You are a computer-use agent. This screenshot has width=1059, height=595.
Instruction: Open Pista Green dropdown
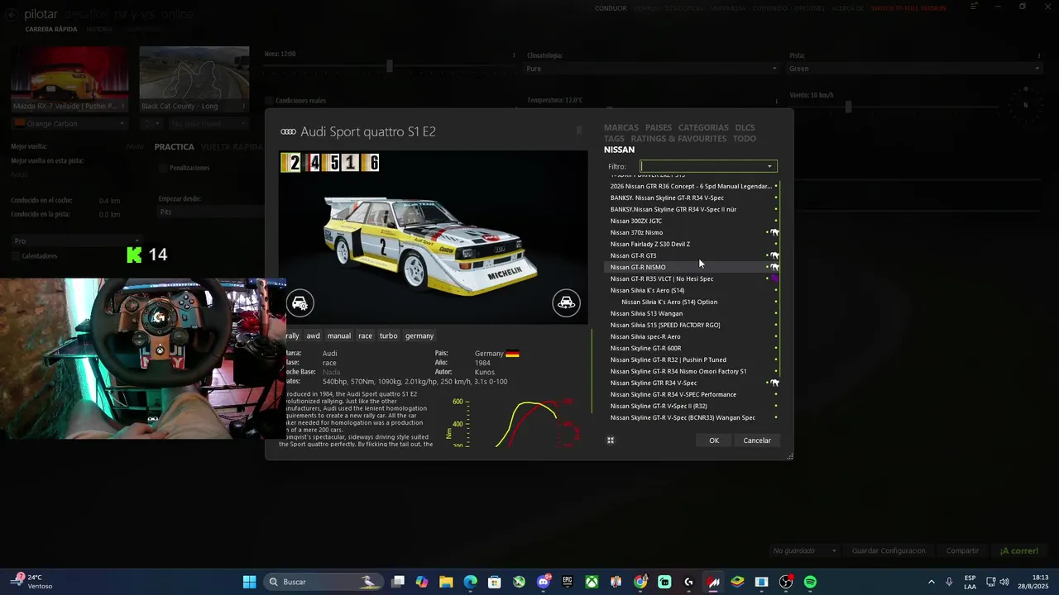coord(913,69)
